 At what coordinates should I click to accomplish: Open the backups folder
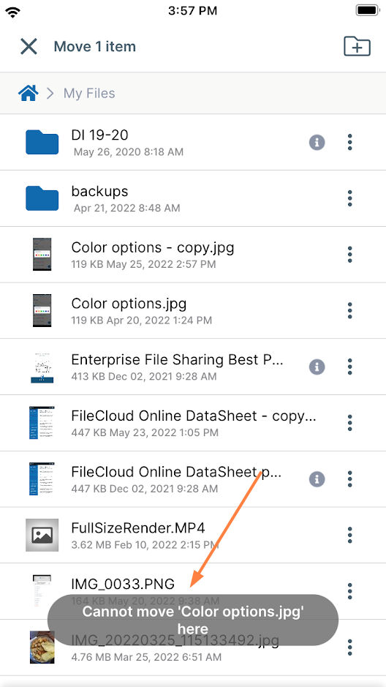193,198
